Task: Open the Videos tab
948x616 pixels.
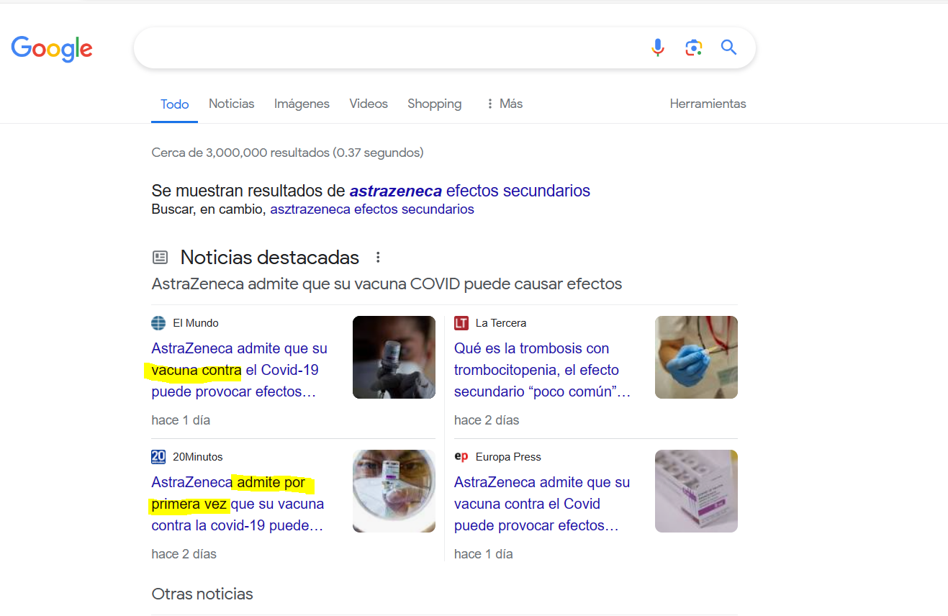Action: 369,104
